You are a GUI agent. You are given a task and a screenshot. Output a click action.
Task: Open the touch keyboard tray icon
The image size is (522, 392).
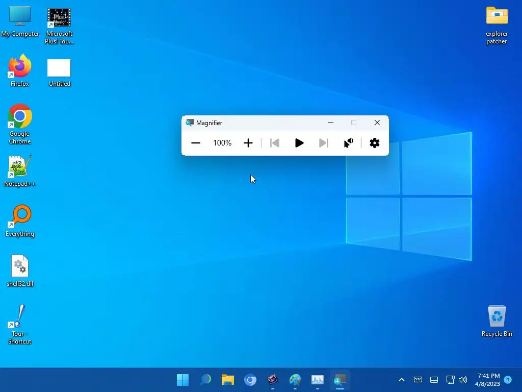point(418,380)
